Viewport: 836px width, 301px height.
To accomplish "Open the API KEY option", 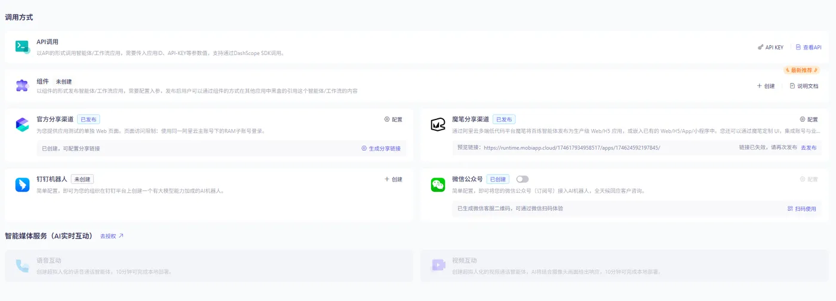I will (770, 47).
